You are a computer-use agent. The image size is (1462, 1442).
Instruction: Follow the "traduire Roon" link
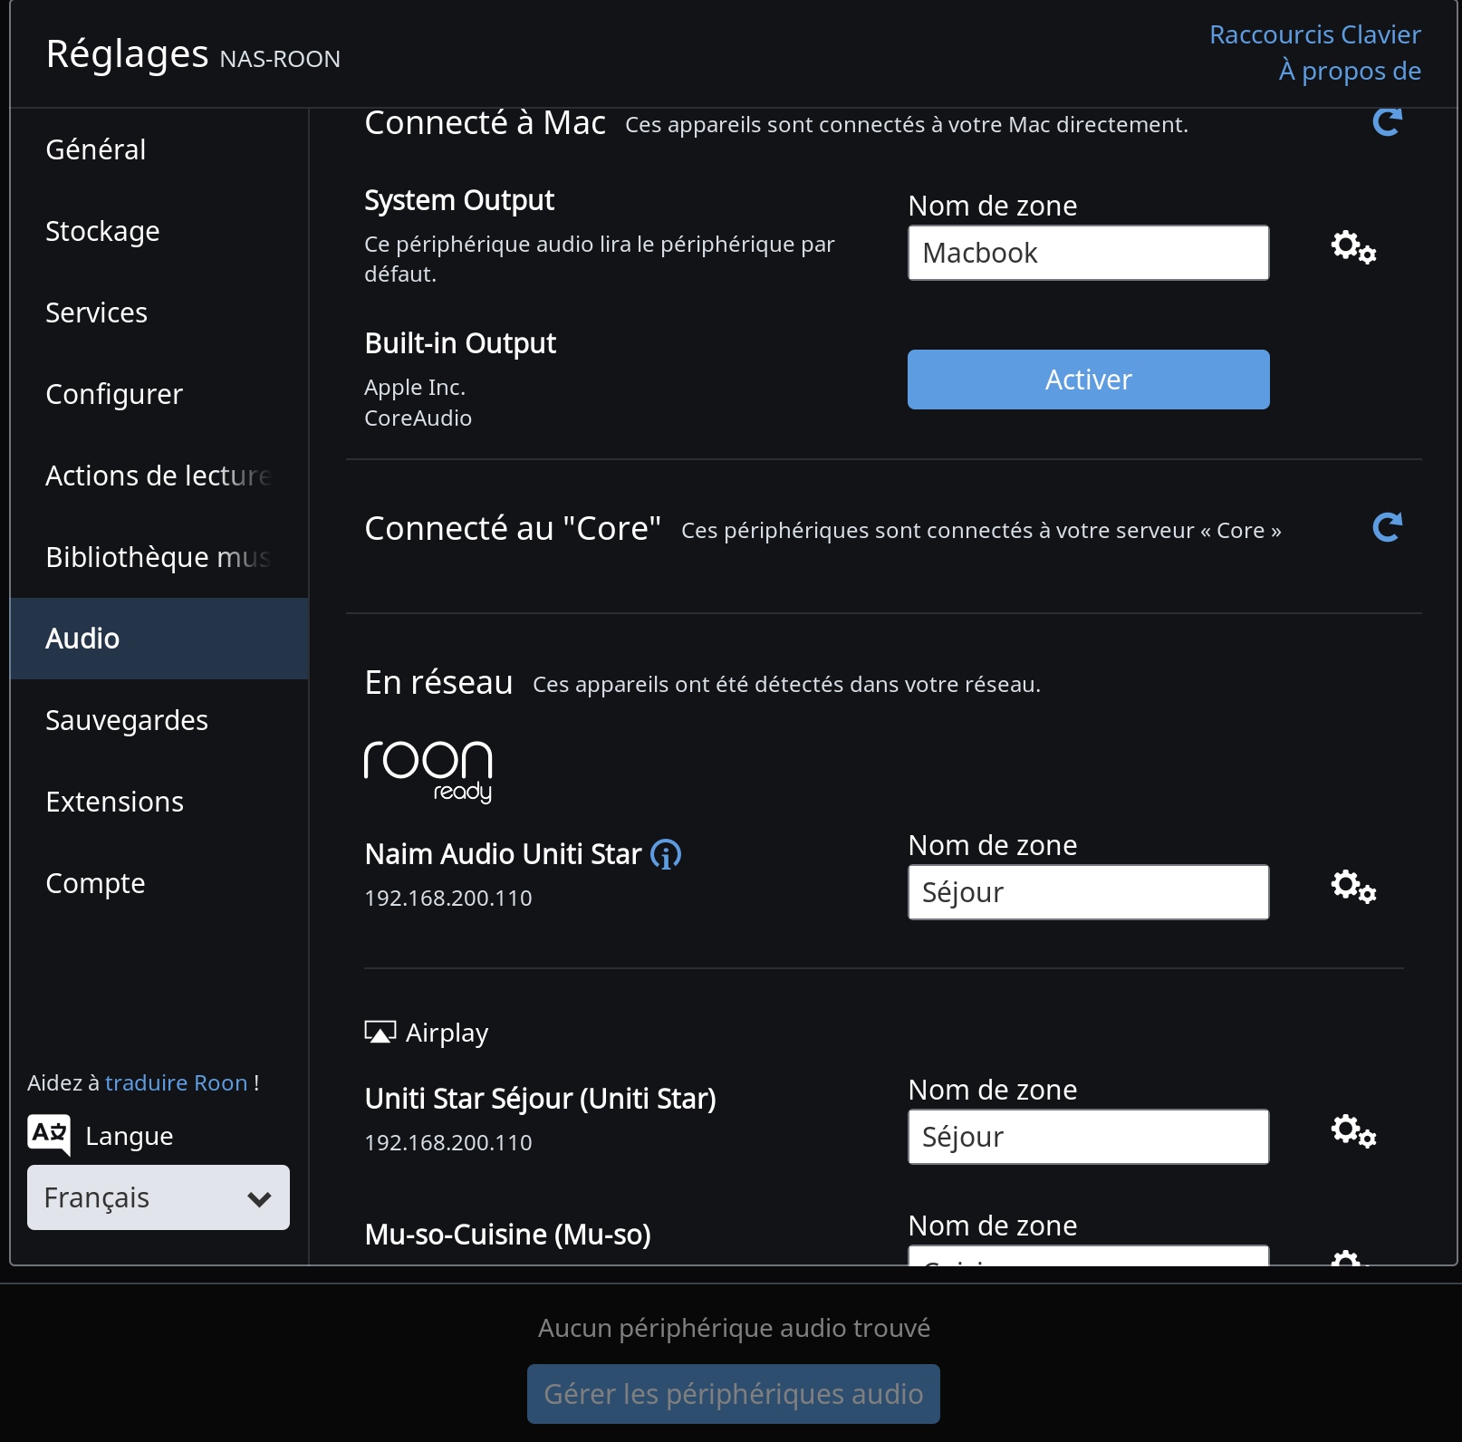click(x=176, y=1083)
